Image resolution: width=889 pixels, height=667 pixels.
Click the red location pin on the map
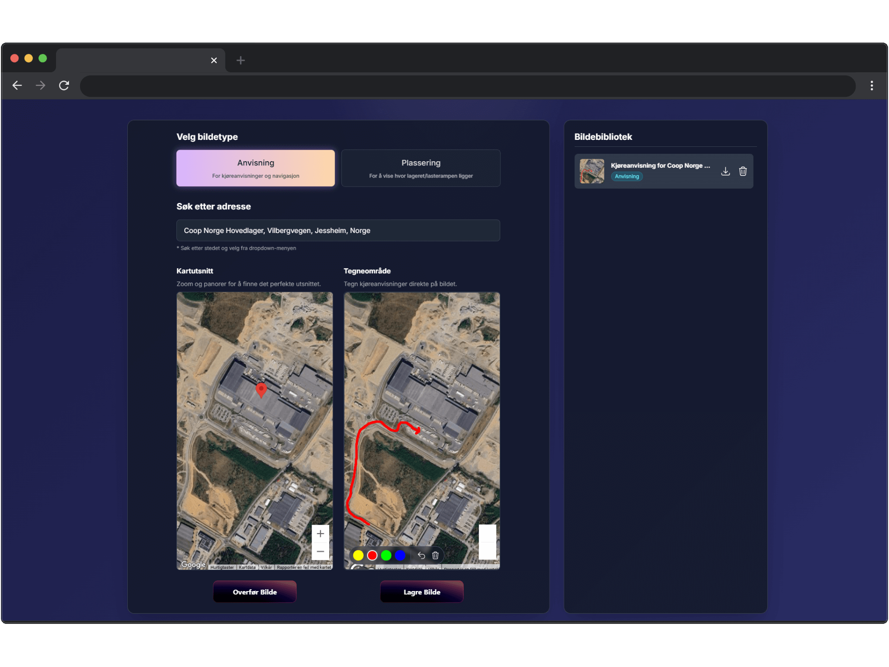click(x=261, y=390)
